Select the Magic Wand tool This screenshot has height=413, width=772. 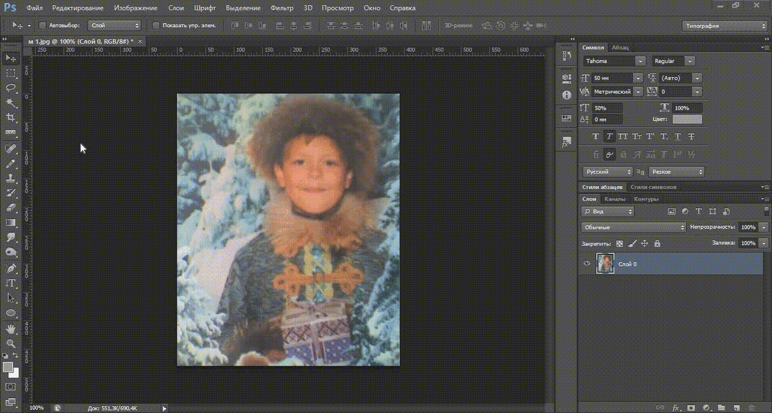click(11, 103)
